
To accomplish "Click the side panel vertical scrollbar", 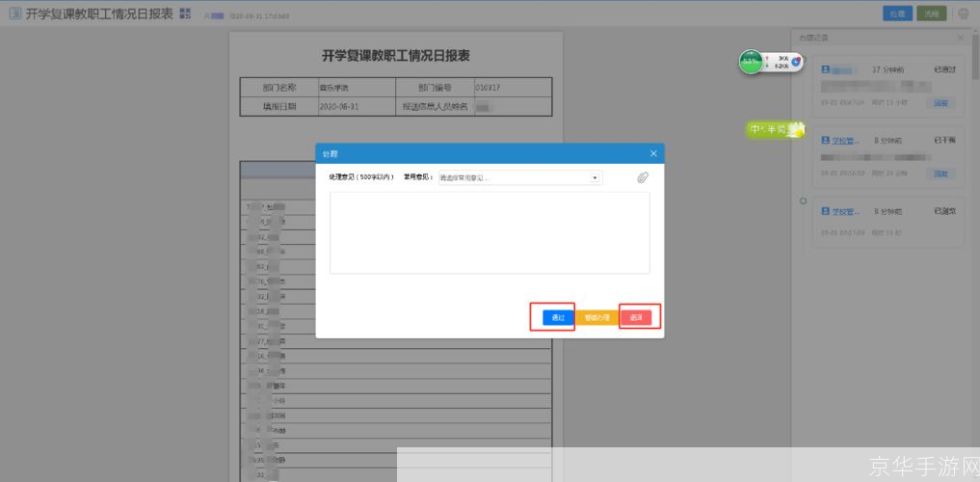I will [975, 56].
